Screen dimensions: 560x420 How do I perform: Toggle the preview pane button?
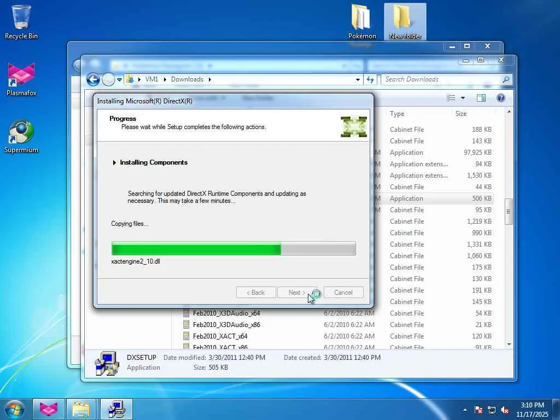point(481,98)
